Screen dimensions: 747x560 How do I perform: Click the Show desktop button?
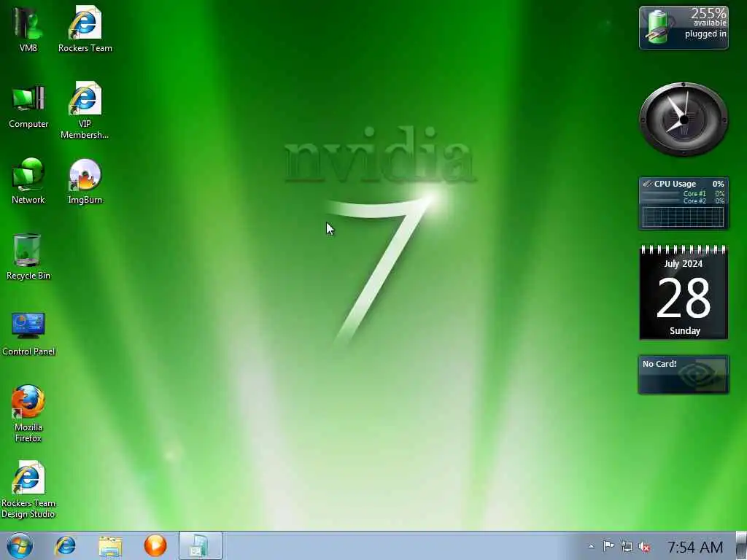(x=741, y=545)
